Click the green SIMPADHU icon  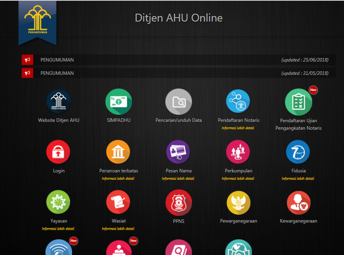pyautogui.click(x=119, y=101)
